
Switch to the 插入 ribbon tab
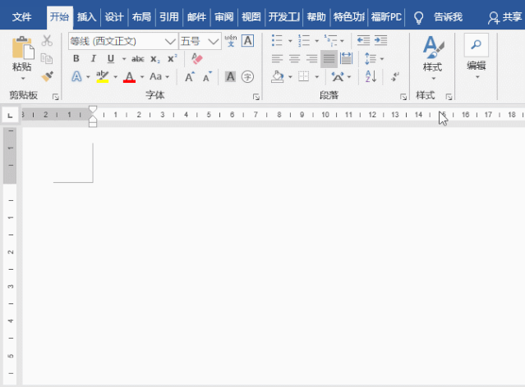pos(86,16)
